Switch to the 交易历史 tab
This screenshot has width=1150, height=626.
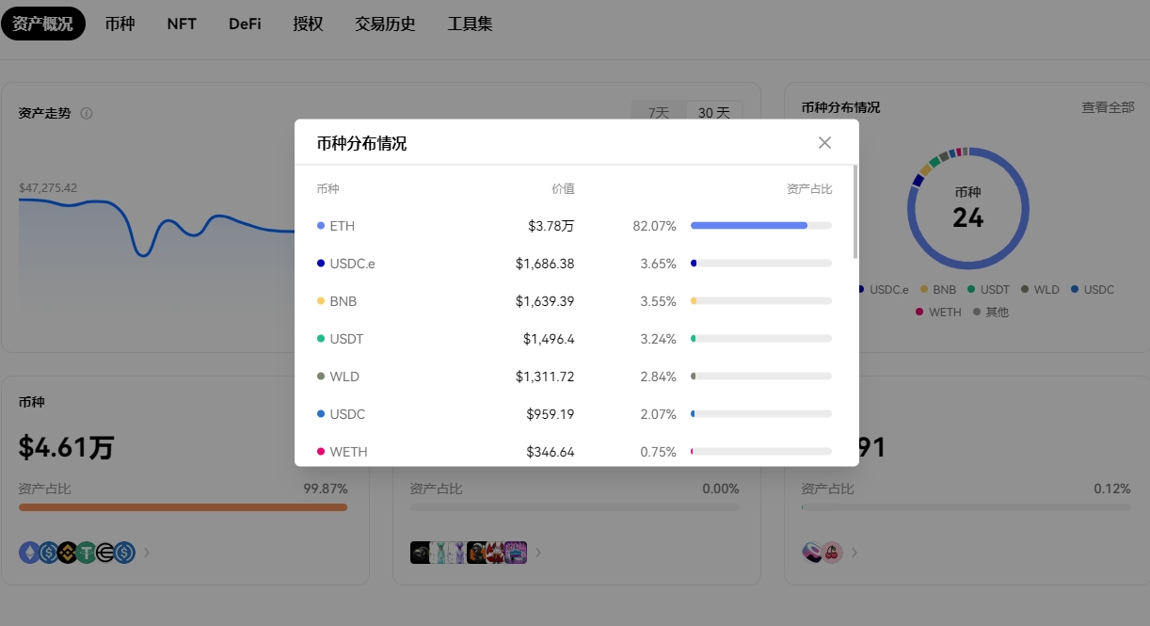tap(385, 24)
